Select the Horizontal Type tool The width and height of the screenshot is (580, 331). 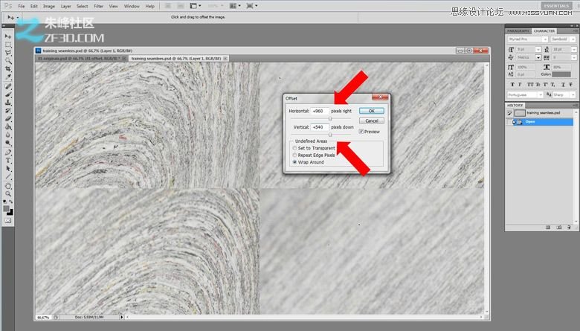tap(7, 161)
